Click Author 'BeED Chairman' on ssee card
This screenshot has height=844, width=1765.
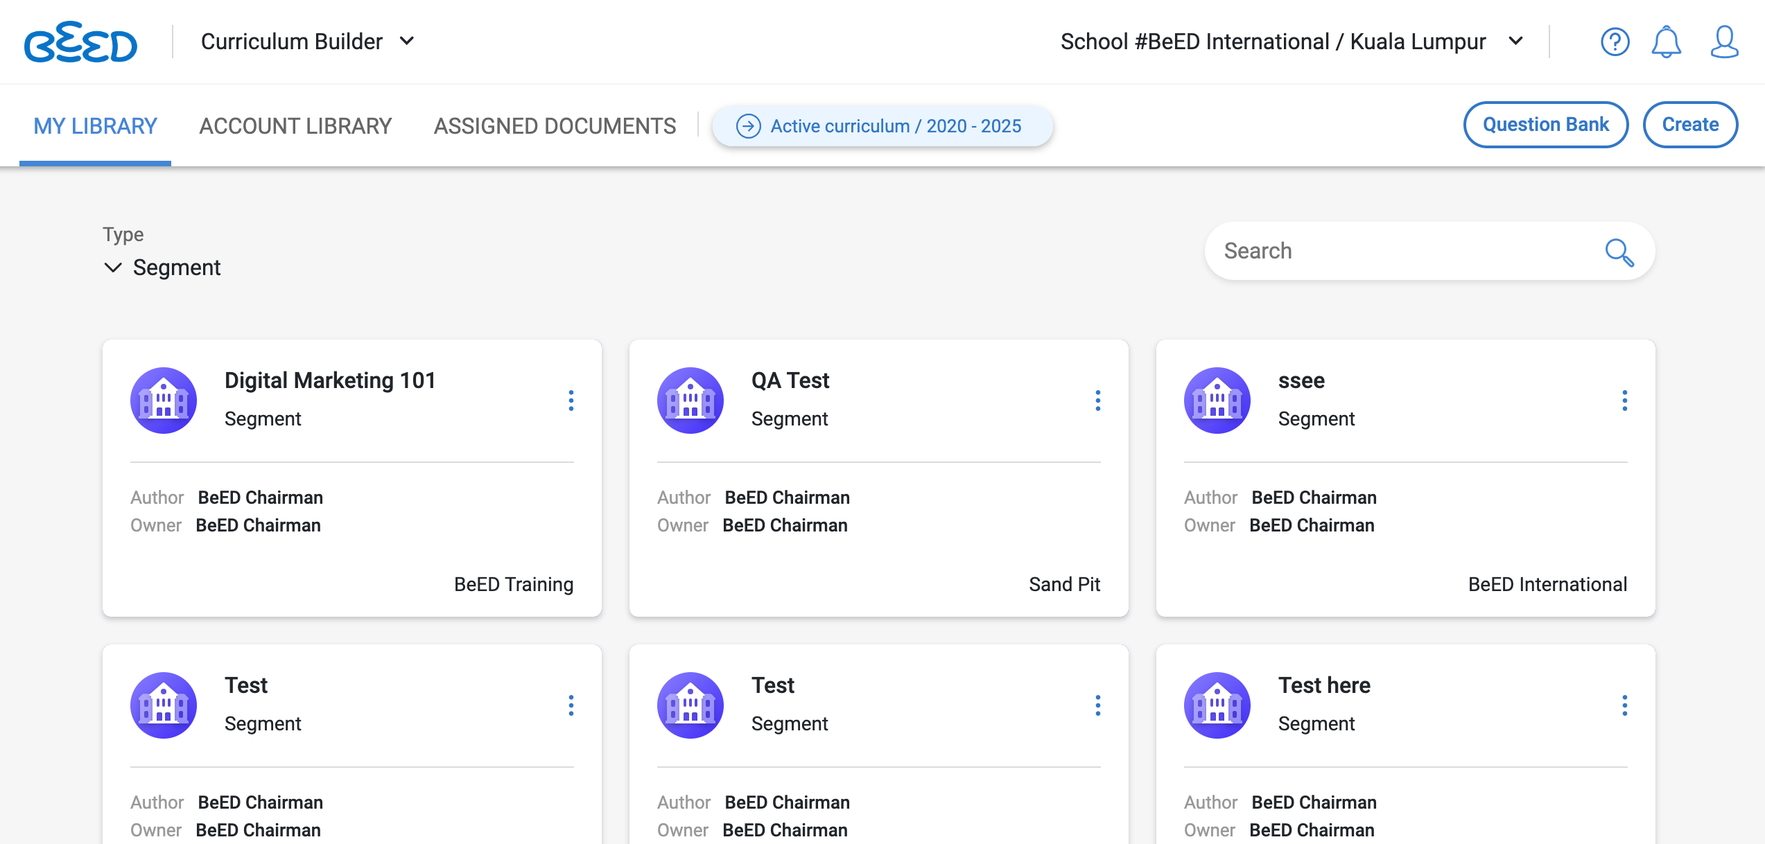coord(1314,498)
